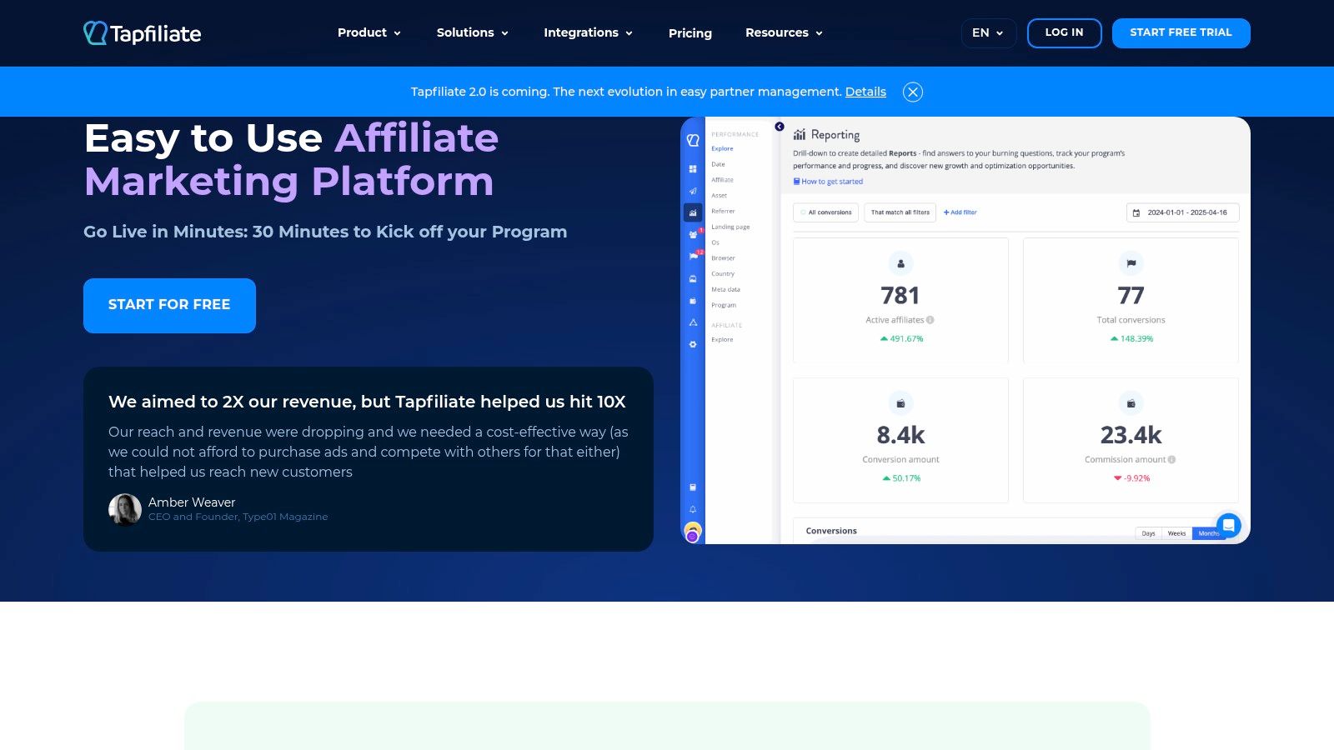Select the reporting chart icon in sidebar
The image size is (1334, 750).
[693, 212]
